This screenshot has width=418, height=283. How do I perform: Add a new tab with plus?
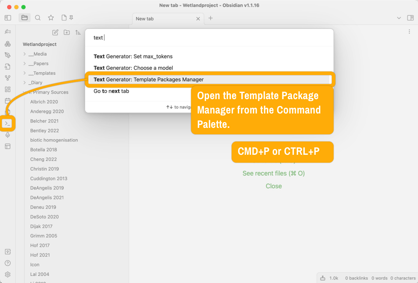point(210,18)
